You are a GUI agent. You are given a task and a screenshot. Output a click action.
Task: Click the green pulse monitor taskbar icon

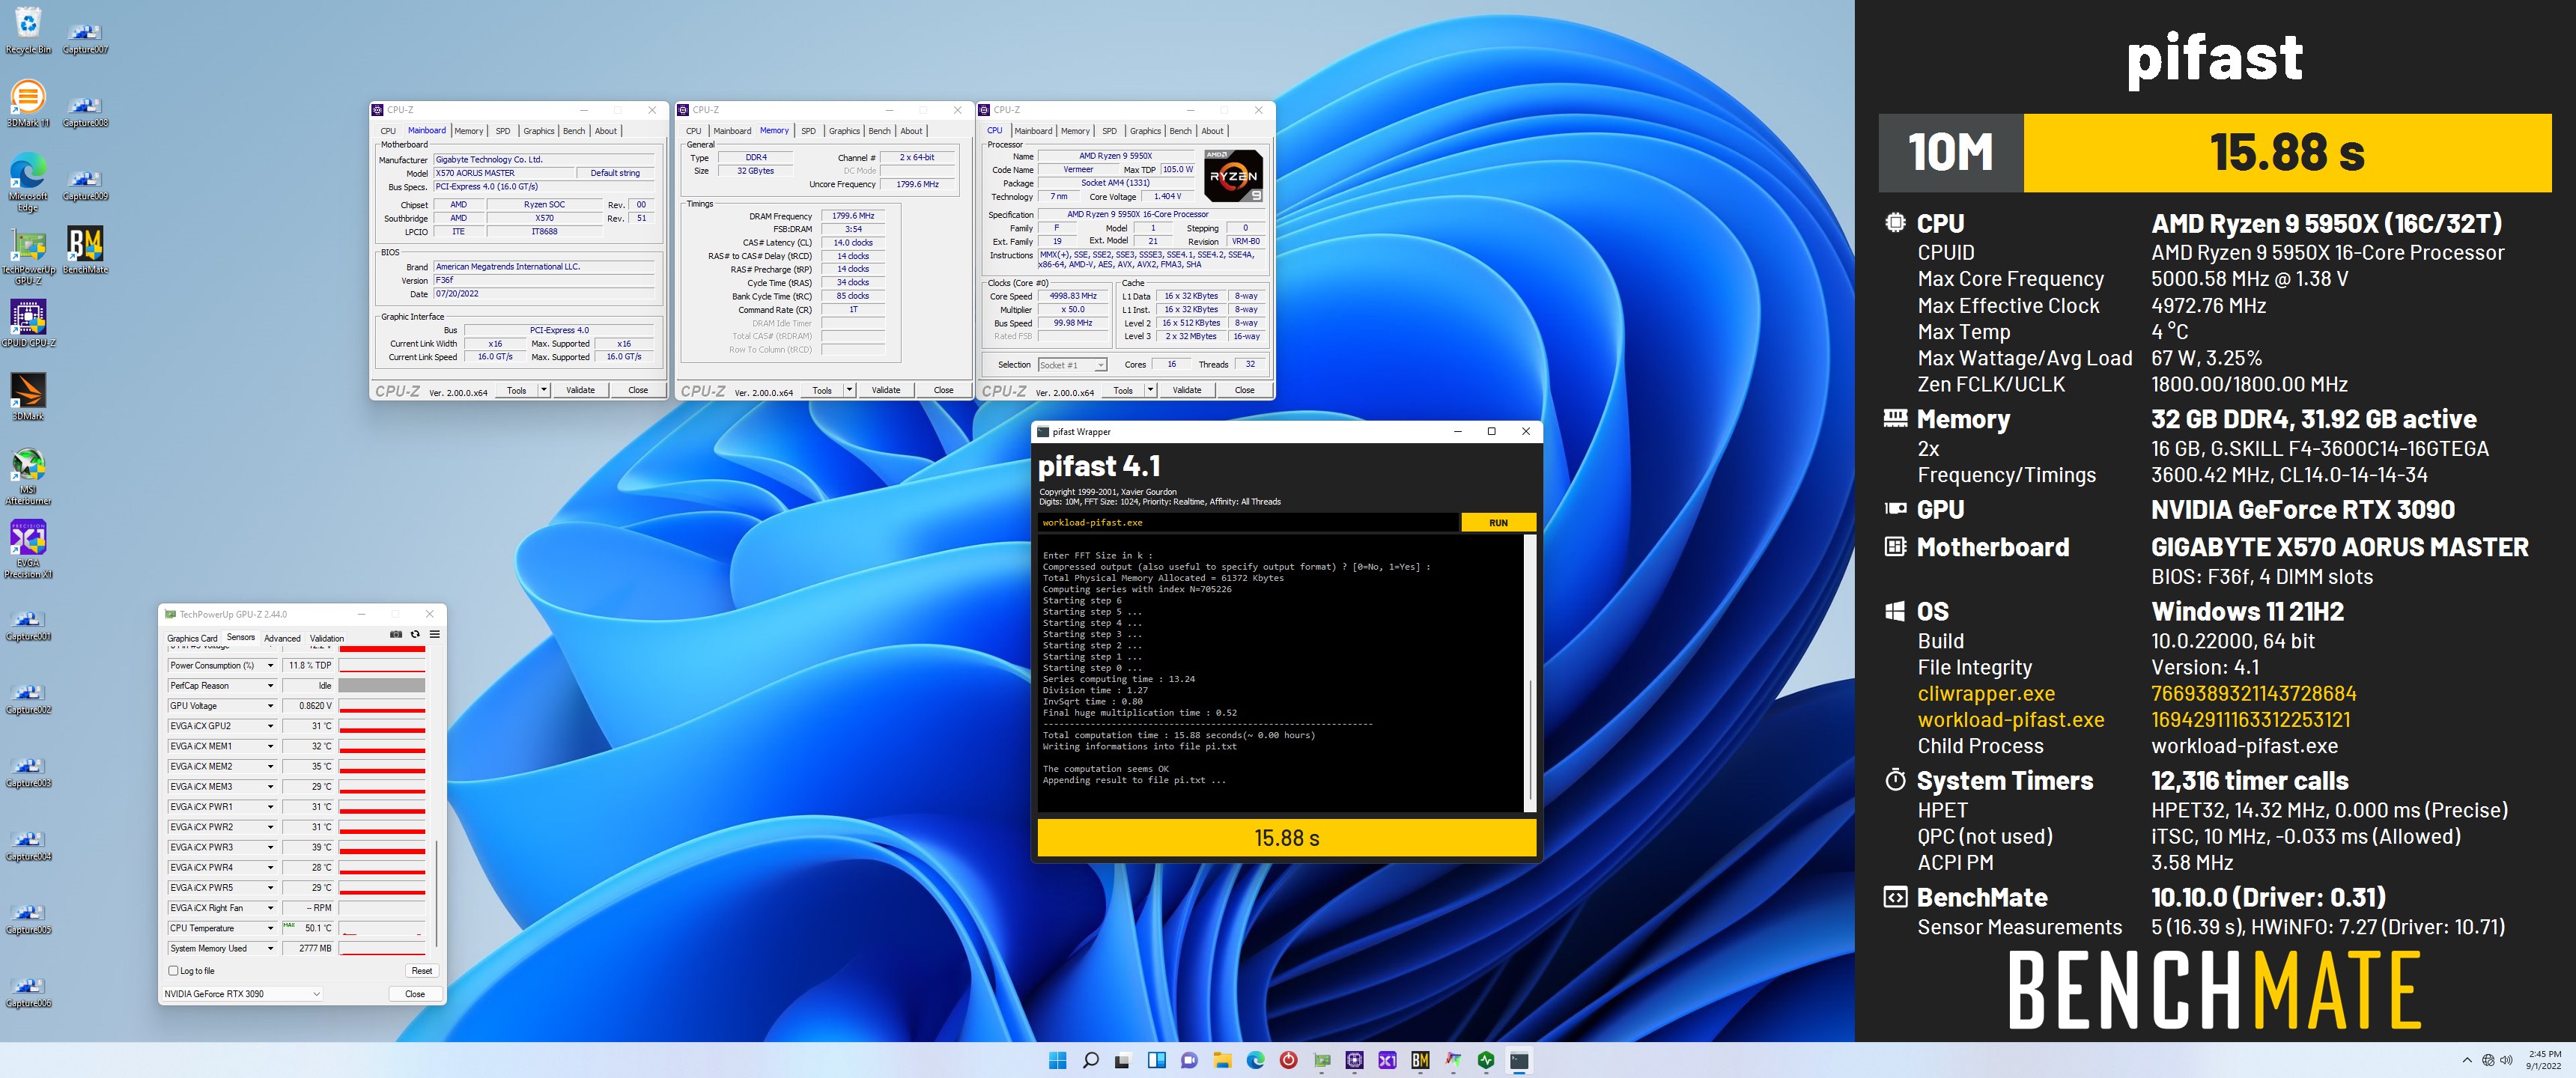tap(1486, 1060)
